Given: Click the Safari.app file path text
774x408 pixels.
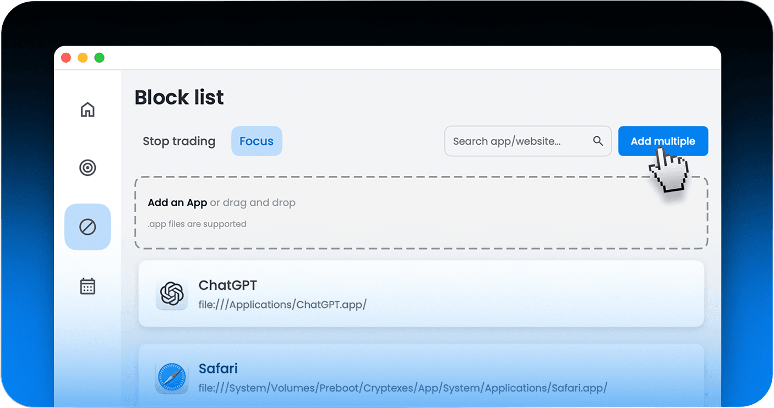Looking at the screenshot, I should 402,388.
